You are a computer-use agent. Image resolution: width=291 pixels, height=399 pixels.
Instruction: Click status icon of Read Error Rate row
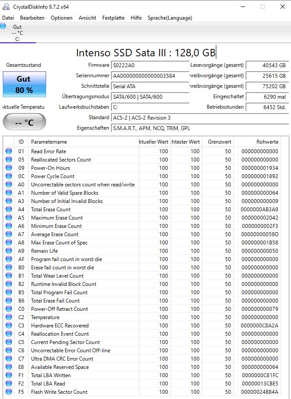9,151
